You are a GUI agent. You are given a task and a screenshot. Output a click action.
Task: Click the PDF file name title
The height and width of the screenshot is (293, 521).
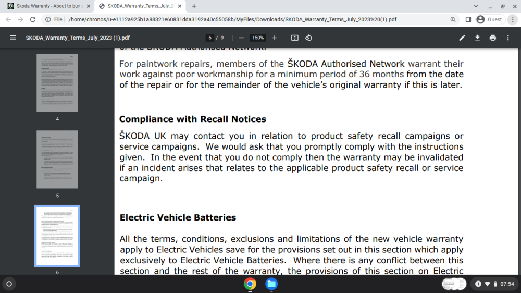[78, 38]
